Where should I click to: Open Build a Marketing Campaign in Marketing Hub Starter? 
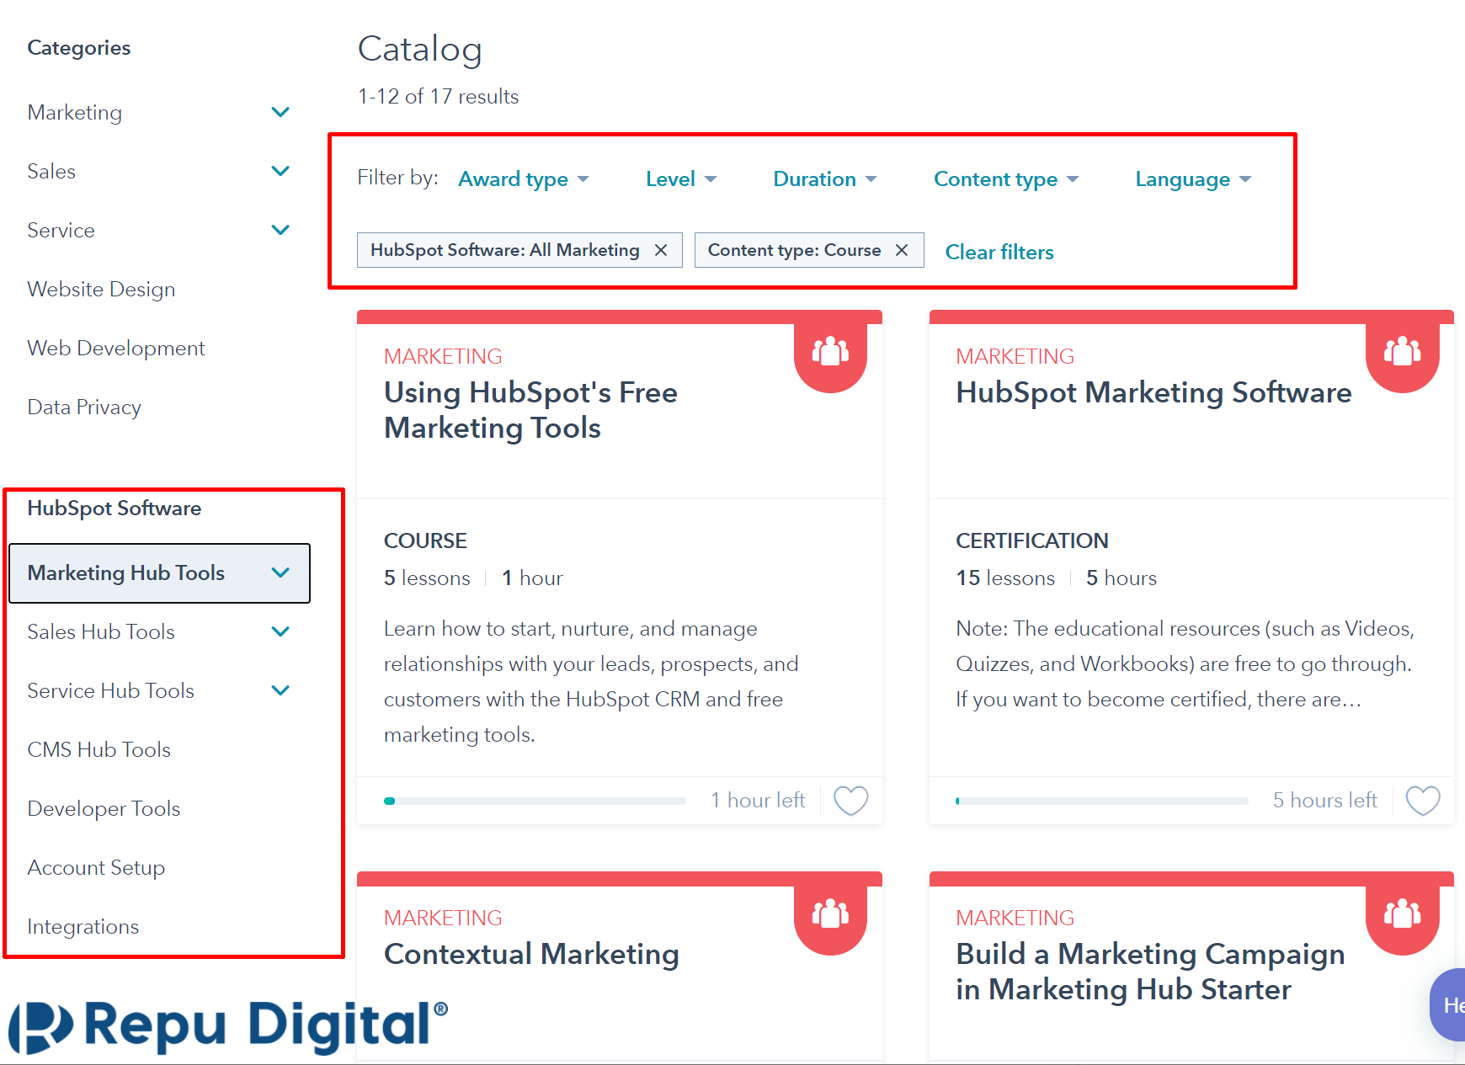1150,972
